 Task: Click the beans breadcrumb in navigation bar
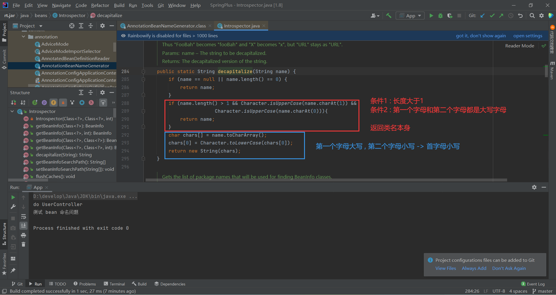[41, 15]
